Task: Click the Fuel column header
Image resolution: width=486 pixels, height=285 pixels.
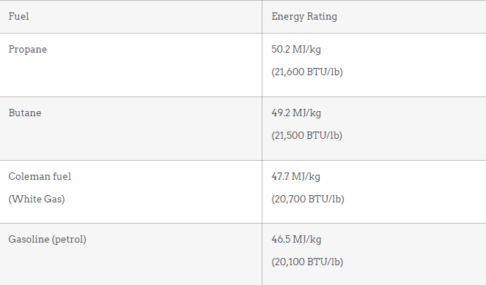Action: 18,16
